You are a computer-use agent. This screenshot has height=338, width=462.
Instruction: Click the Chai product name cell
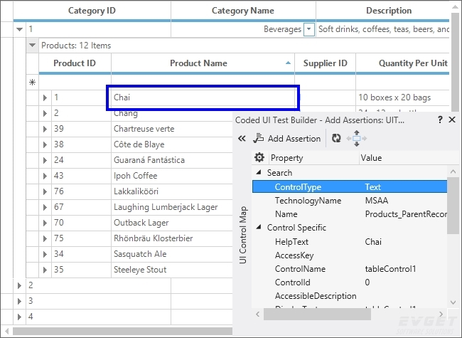point(203,97)
